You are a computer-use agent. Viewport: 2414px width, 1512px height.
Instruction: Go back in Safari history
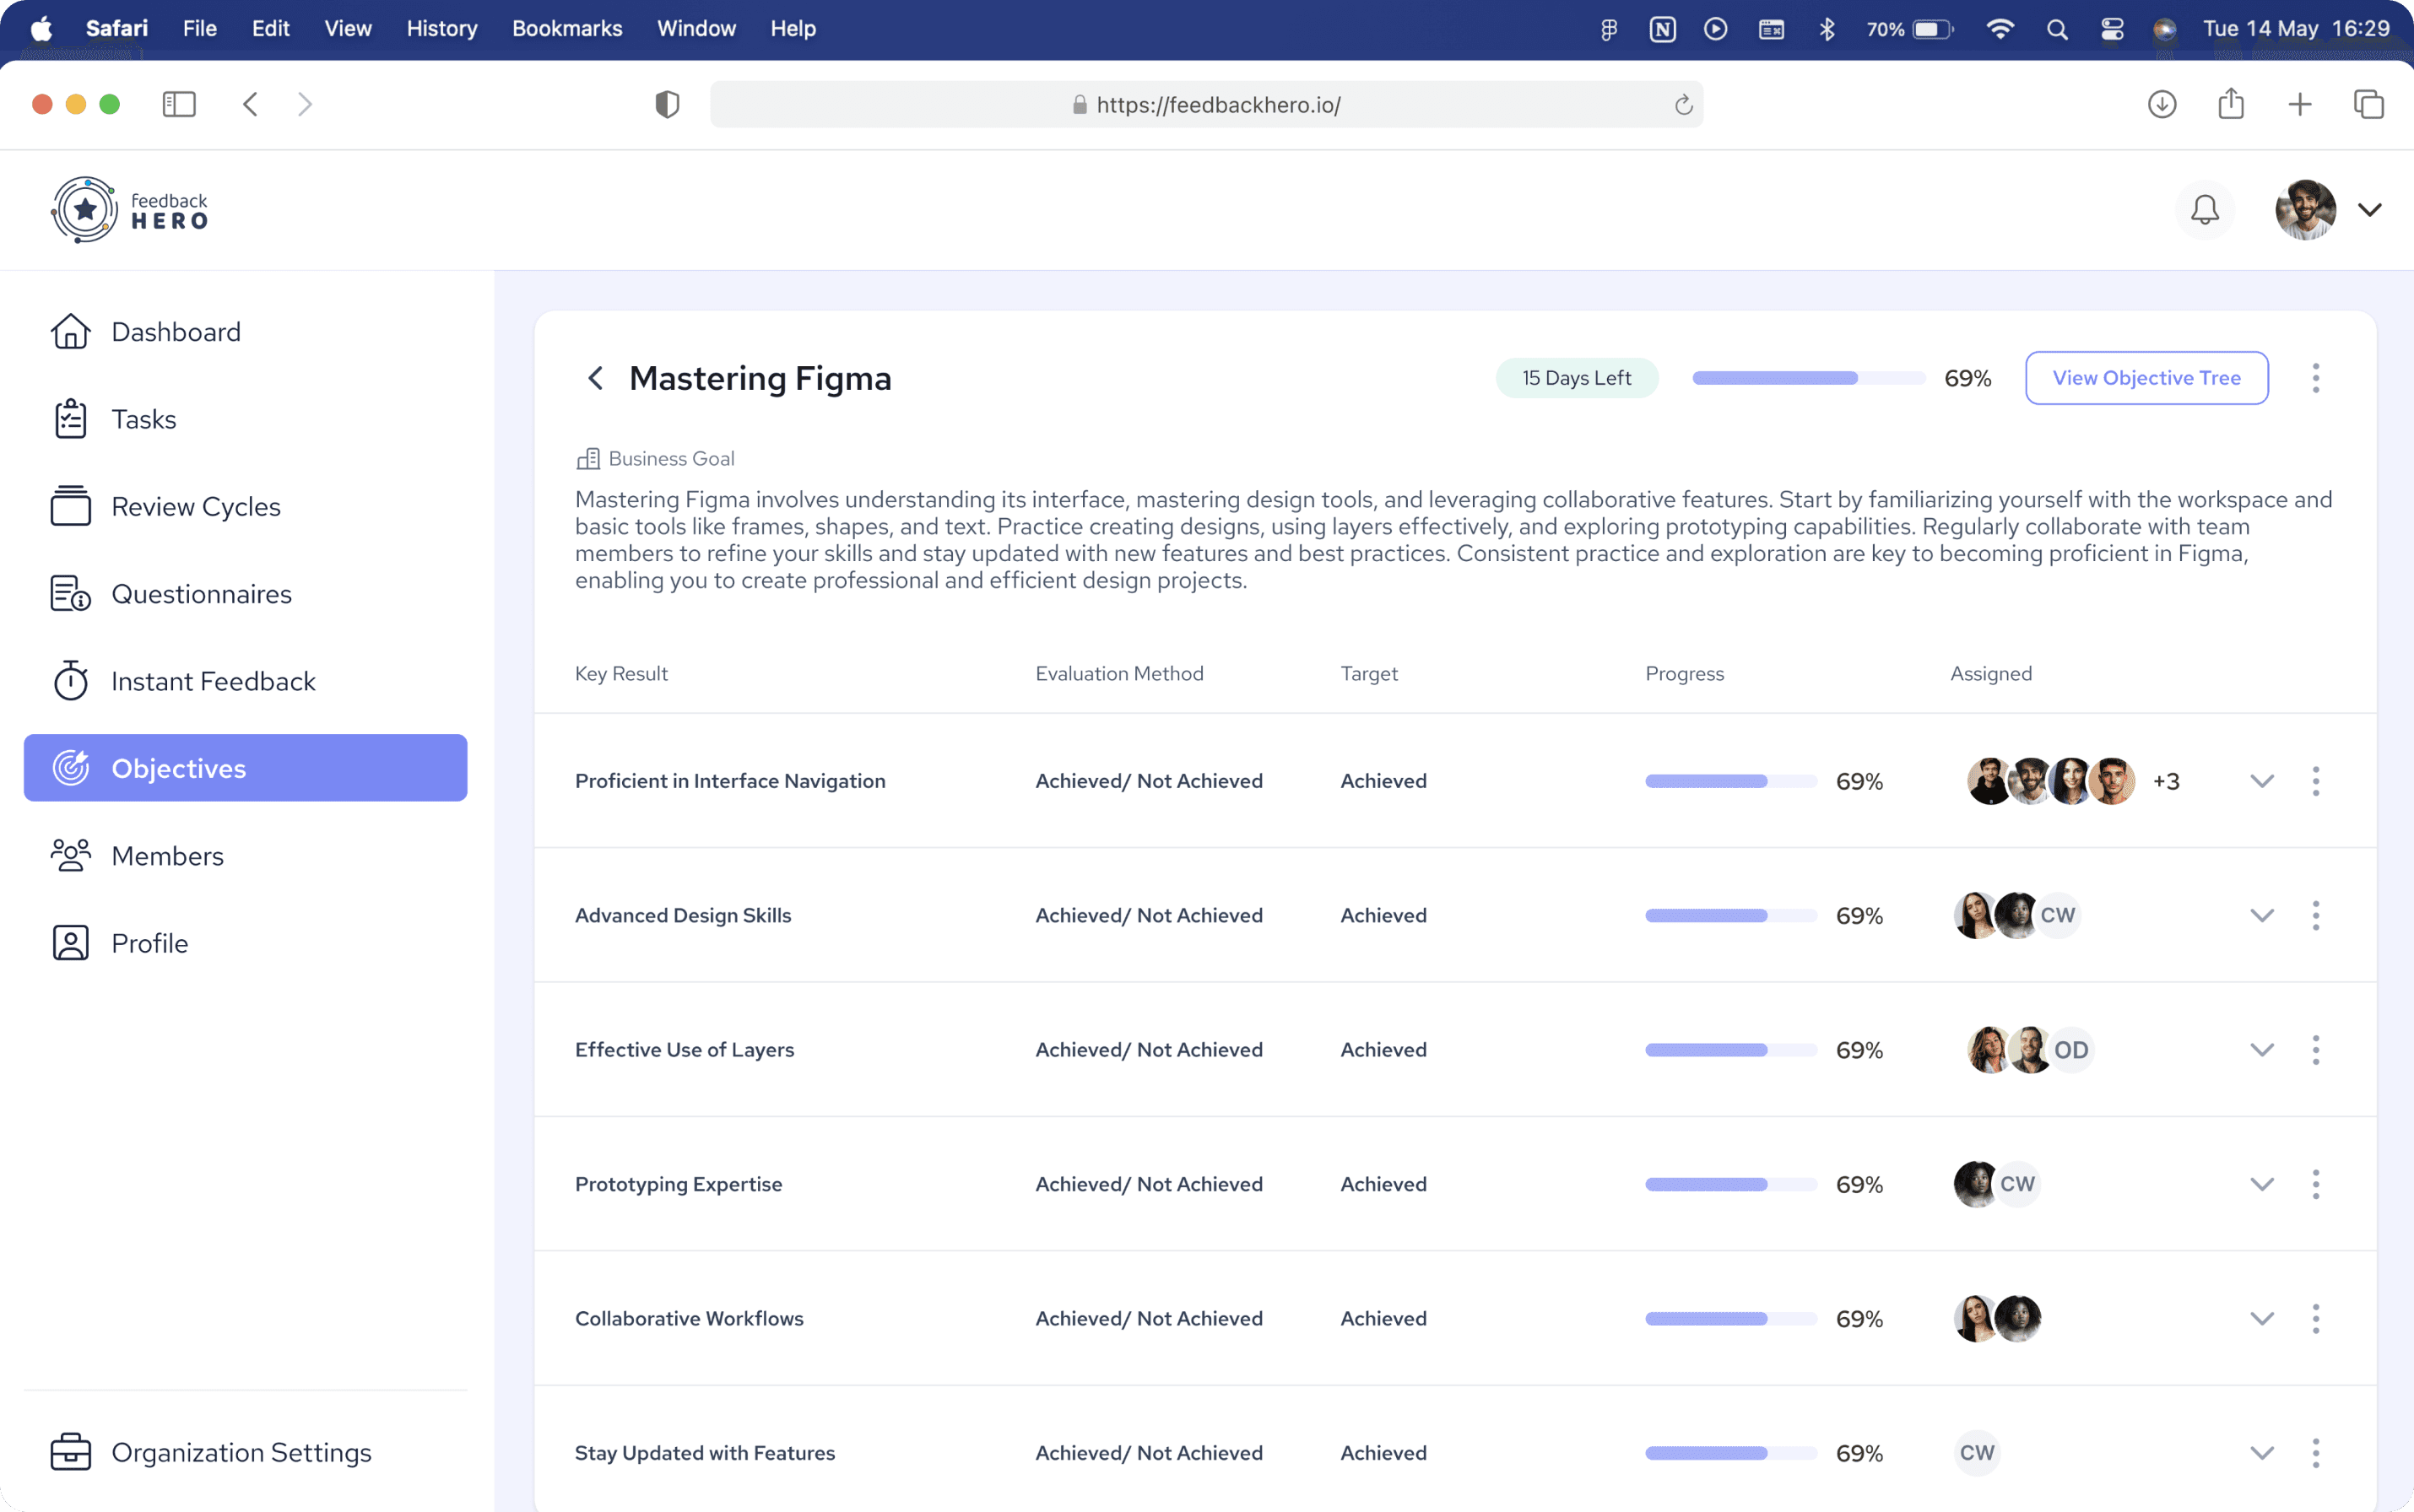pos(250,104)
